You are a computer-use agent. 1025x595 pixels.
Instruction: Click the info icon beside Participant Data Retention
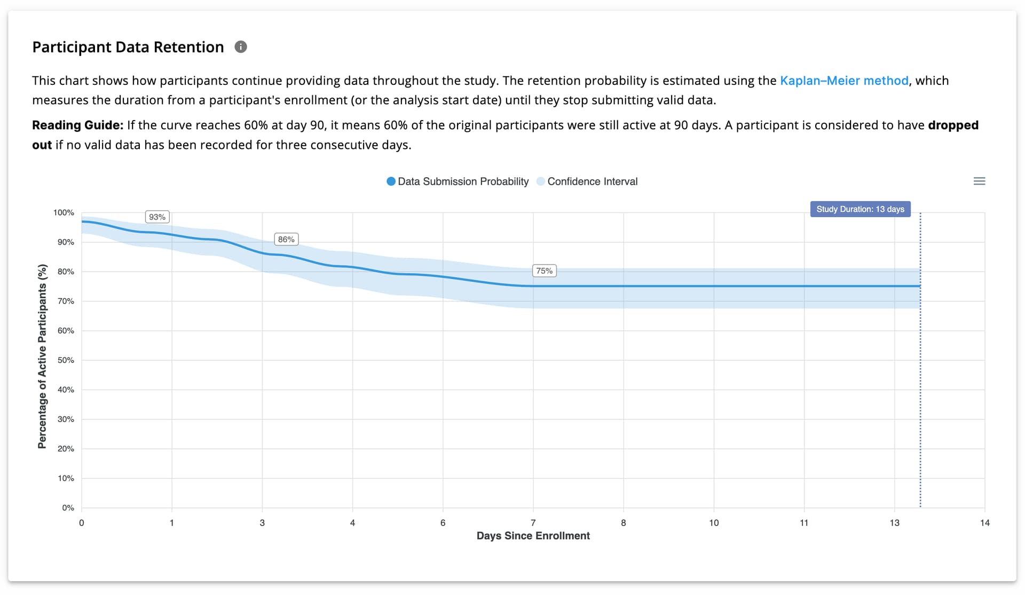click(241, 47)
